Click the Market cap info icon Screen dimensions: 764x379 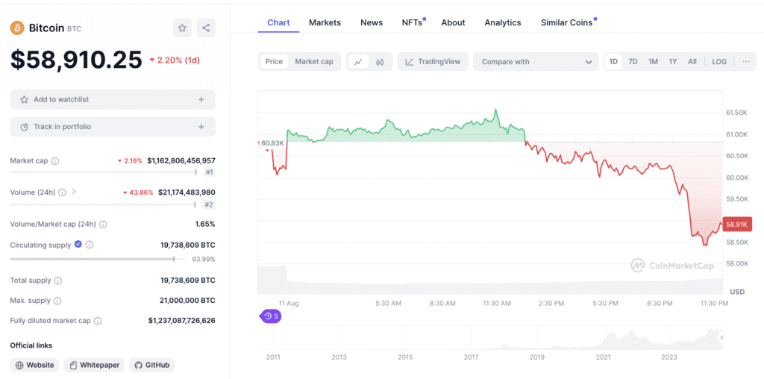click(55, 160)
